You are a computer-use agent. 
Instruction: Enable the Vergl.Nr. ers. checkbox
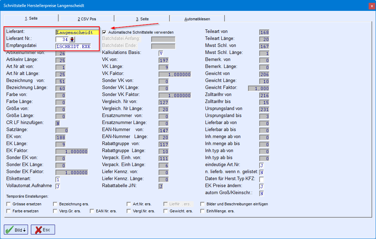pos(129,211)
